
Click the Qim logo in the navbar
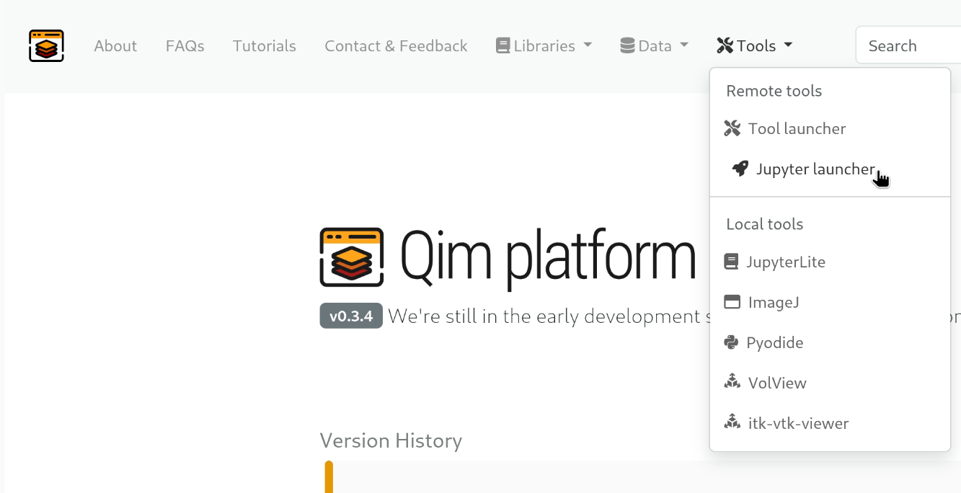pos(46,46)
